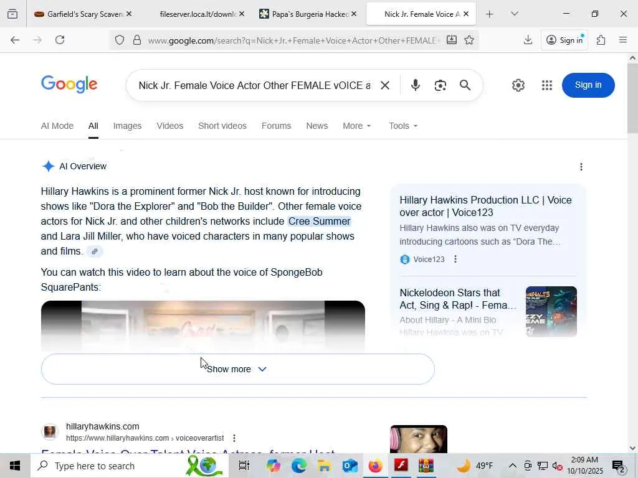Submit search with magnifier icon
This screenshot has width=638, height=478.
tap(465, 85)
